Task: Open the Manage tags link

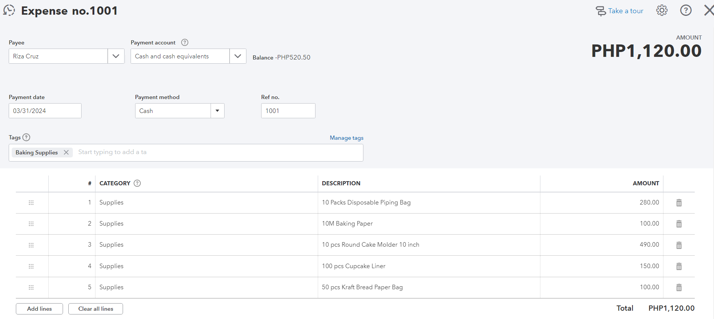Action: pos(346,138)
